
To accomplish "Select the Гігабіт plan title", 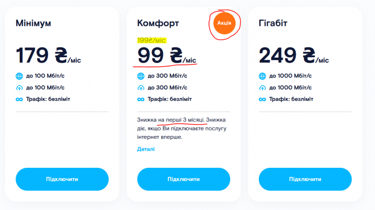I will (274, 23).
